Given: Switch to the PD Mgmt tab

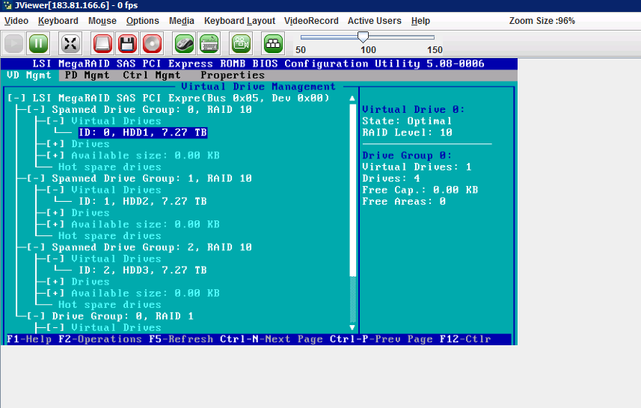Looking at the screenshot, I should tap(86, 75).
